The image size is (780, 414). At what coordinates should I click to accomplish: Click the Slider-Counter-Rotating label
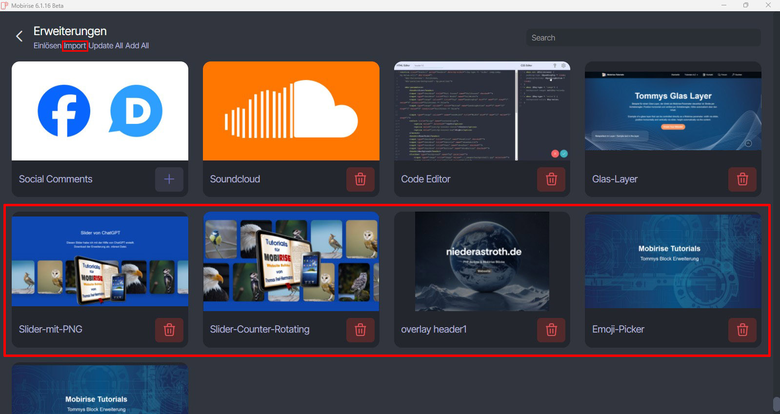tap(260, 329)
